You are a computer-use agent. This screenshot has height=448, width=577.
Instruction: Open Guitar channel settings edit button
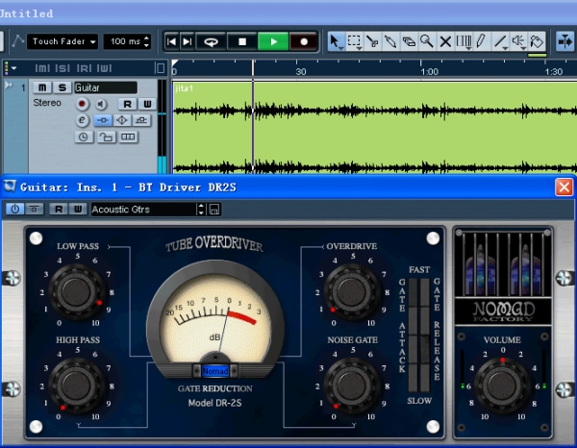coord(82,120)
